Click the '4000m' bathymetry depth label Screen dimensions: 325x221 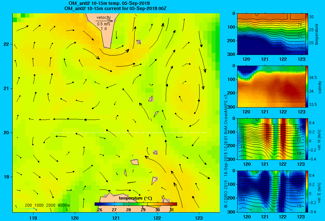tap(64, 205)
